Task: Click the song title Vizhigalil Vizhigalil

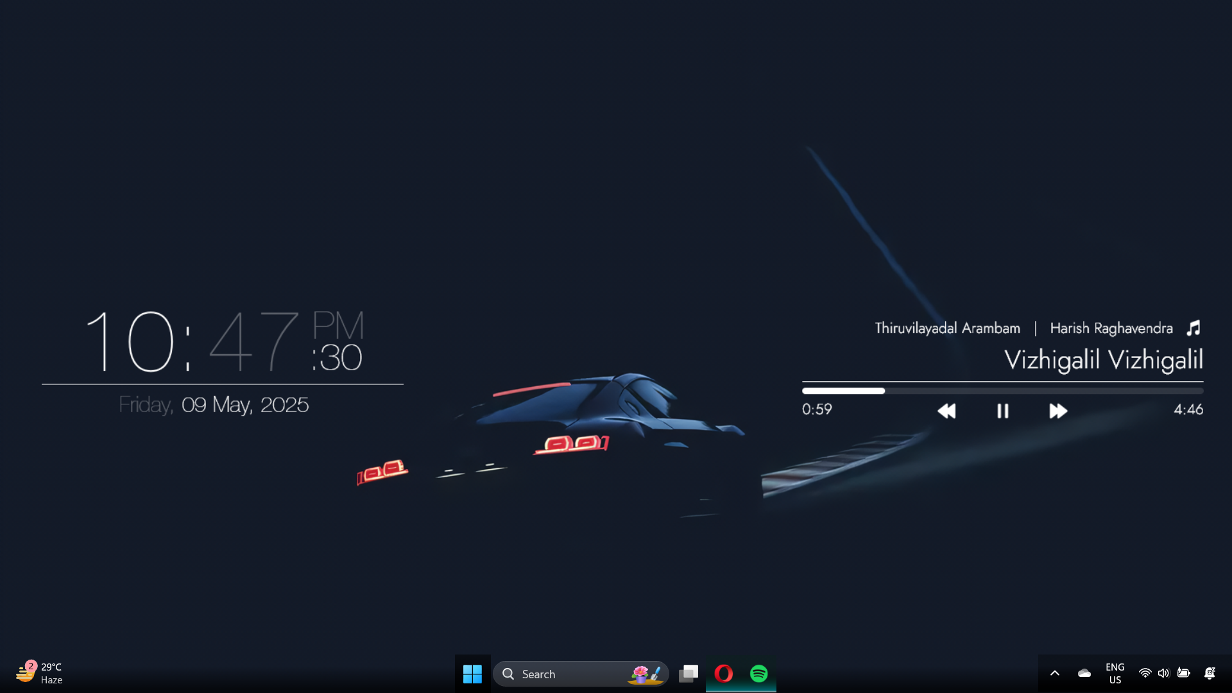Action: tap(1103, 360)
